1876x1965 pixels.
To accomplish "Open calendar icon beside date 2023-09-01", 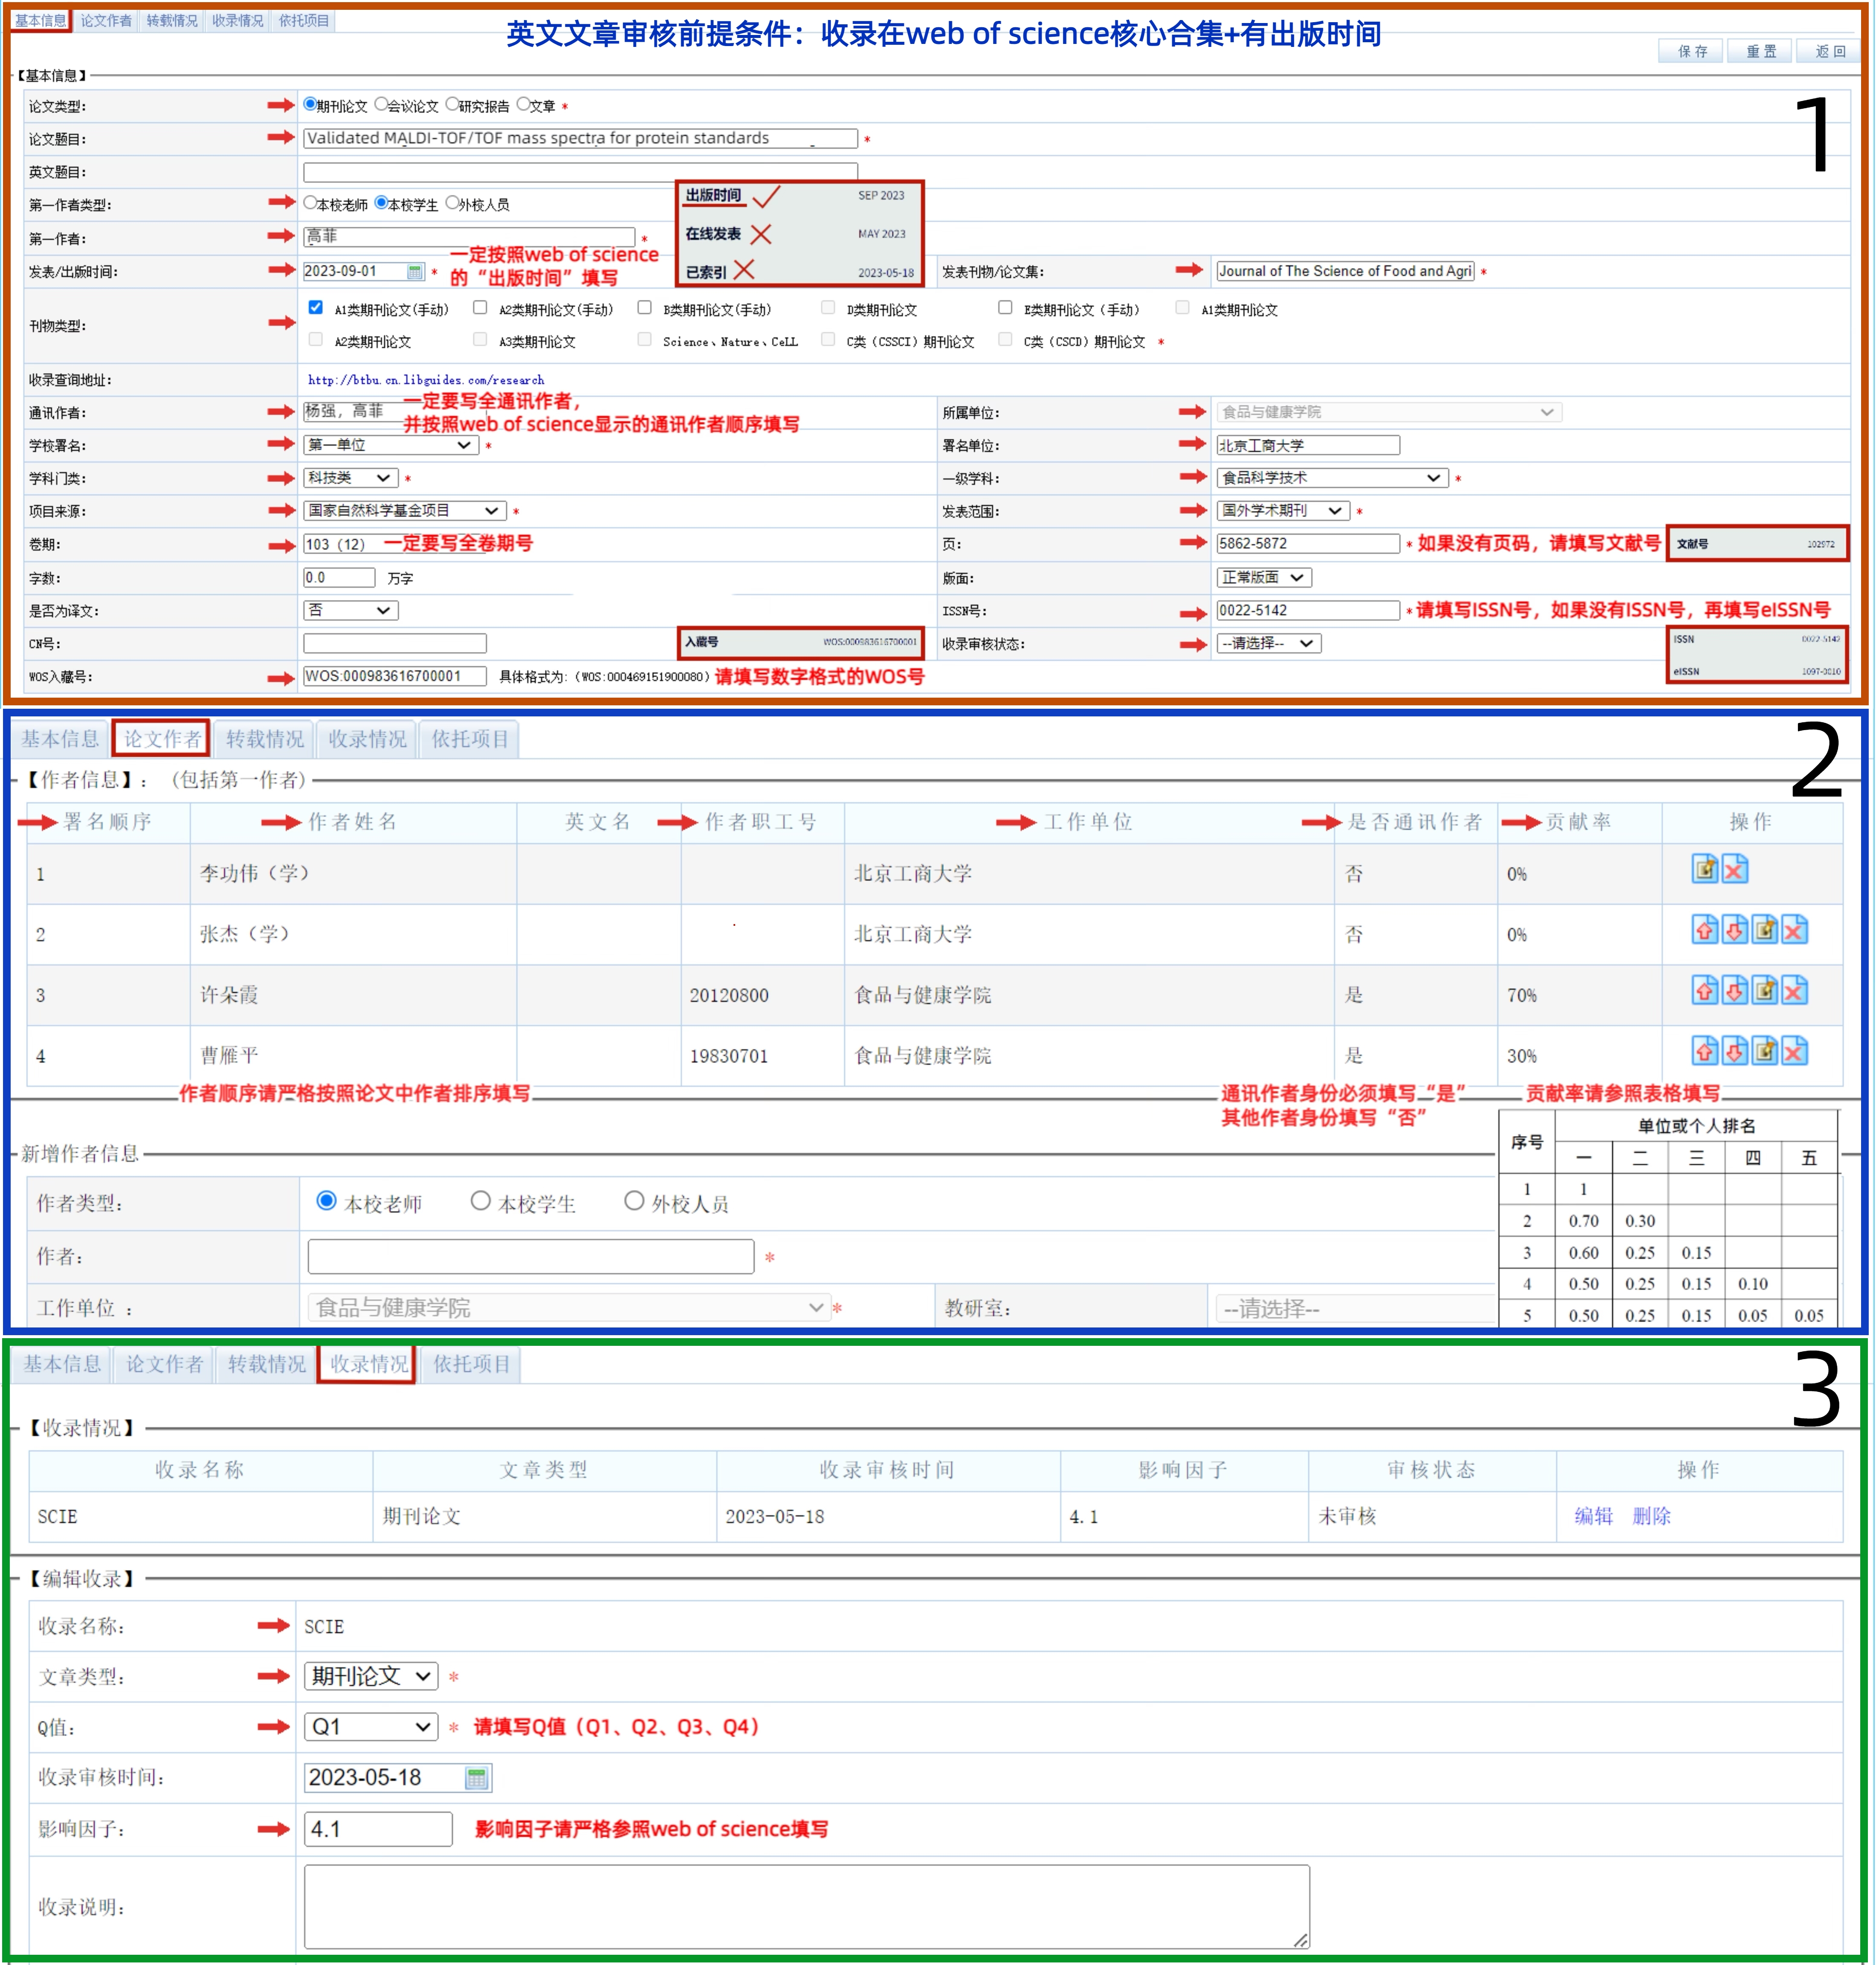I will 414,272.
